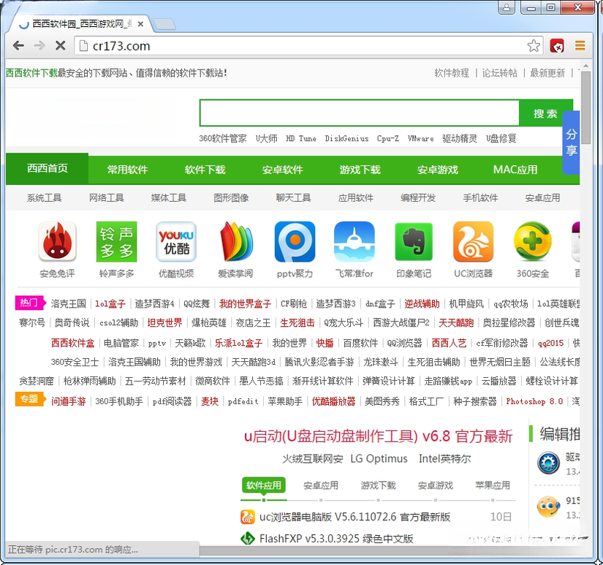The width and height of the screenshot is (603, 565).
Task: Switch to the 苹果应用 content tab
Action: (493, 485)
